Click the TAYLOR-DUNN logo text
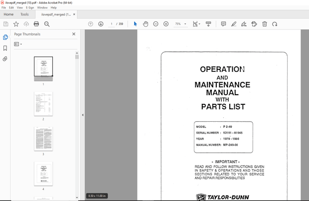 click(x=228, y=197)
